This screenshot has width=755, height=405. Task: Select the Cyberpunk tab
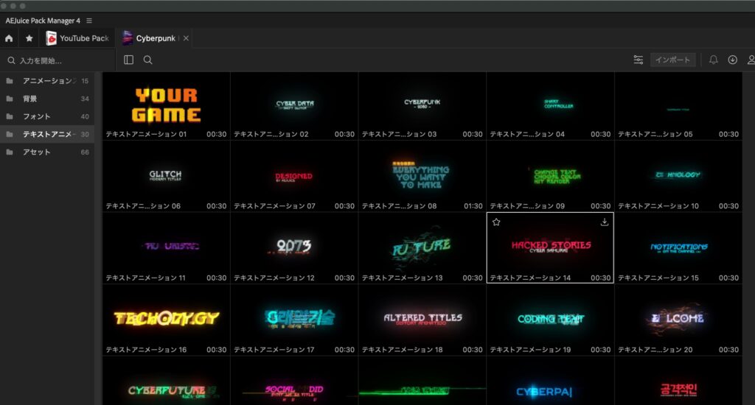pyautogui.click(x=155, y=38)
